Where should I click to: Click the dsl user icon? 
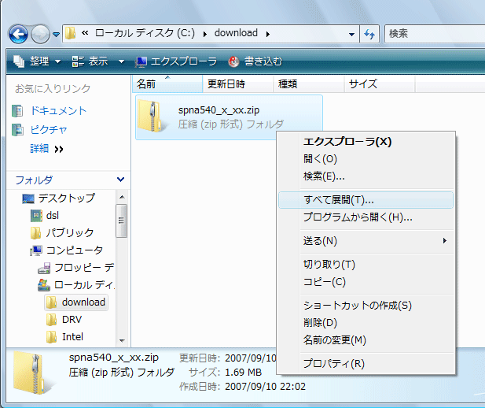(x=36, y=216)
